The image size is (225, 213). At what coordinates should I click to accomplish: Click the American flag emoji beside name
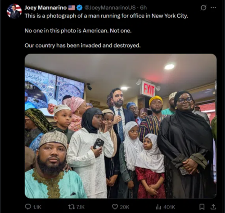pyautogui.click(x=72, y=8)
